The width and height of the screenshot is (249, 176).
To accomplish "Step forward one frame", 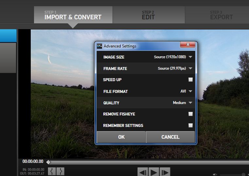I will (x=165, y=172).
